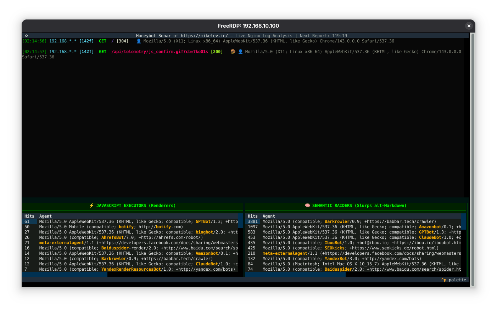Select the Barkrowler row with 3881 hits

(x=349, y=221)
